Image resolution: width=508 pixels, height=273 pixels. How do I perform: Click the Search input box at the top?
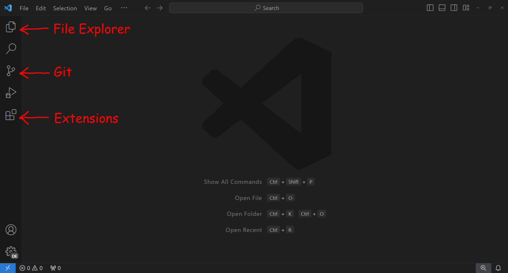[x=266, y=8]
